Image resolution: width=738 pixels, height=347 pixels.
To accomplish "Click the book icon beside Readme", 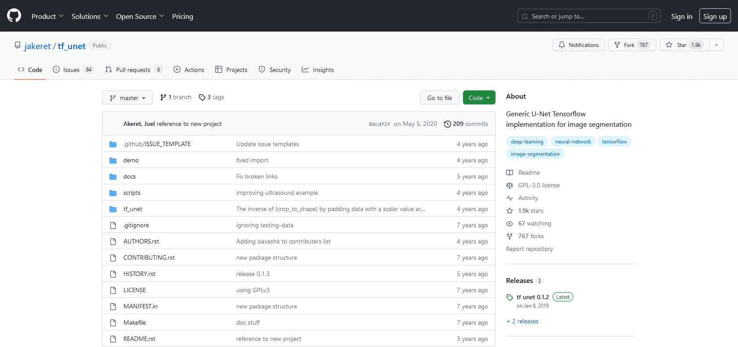I will tap(510, 173).
